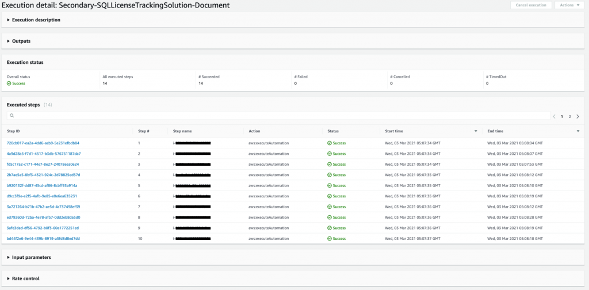The image size is (589, 290).
Task: Select page 2 in pagination
Action: point(569,116)
